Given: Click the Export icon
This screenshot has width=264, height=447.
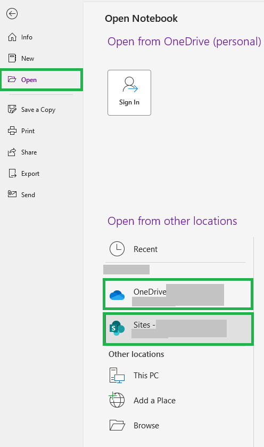Looking at the screenshot, I should 13,173.
